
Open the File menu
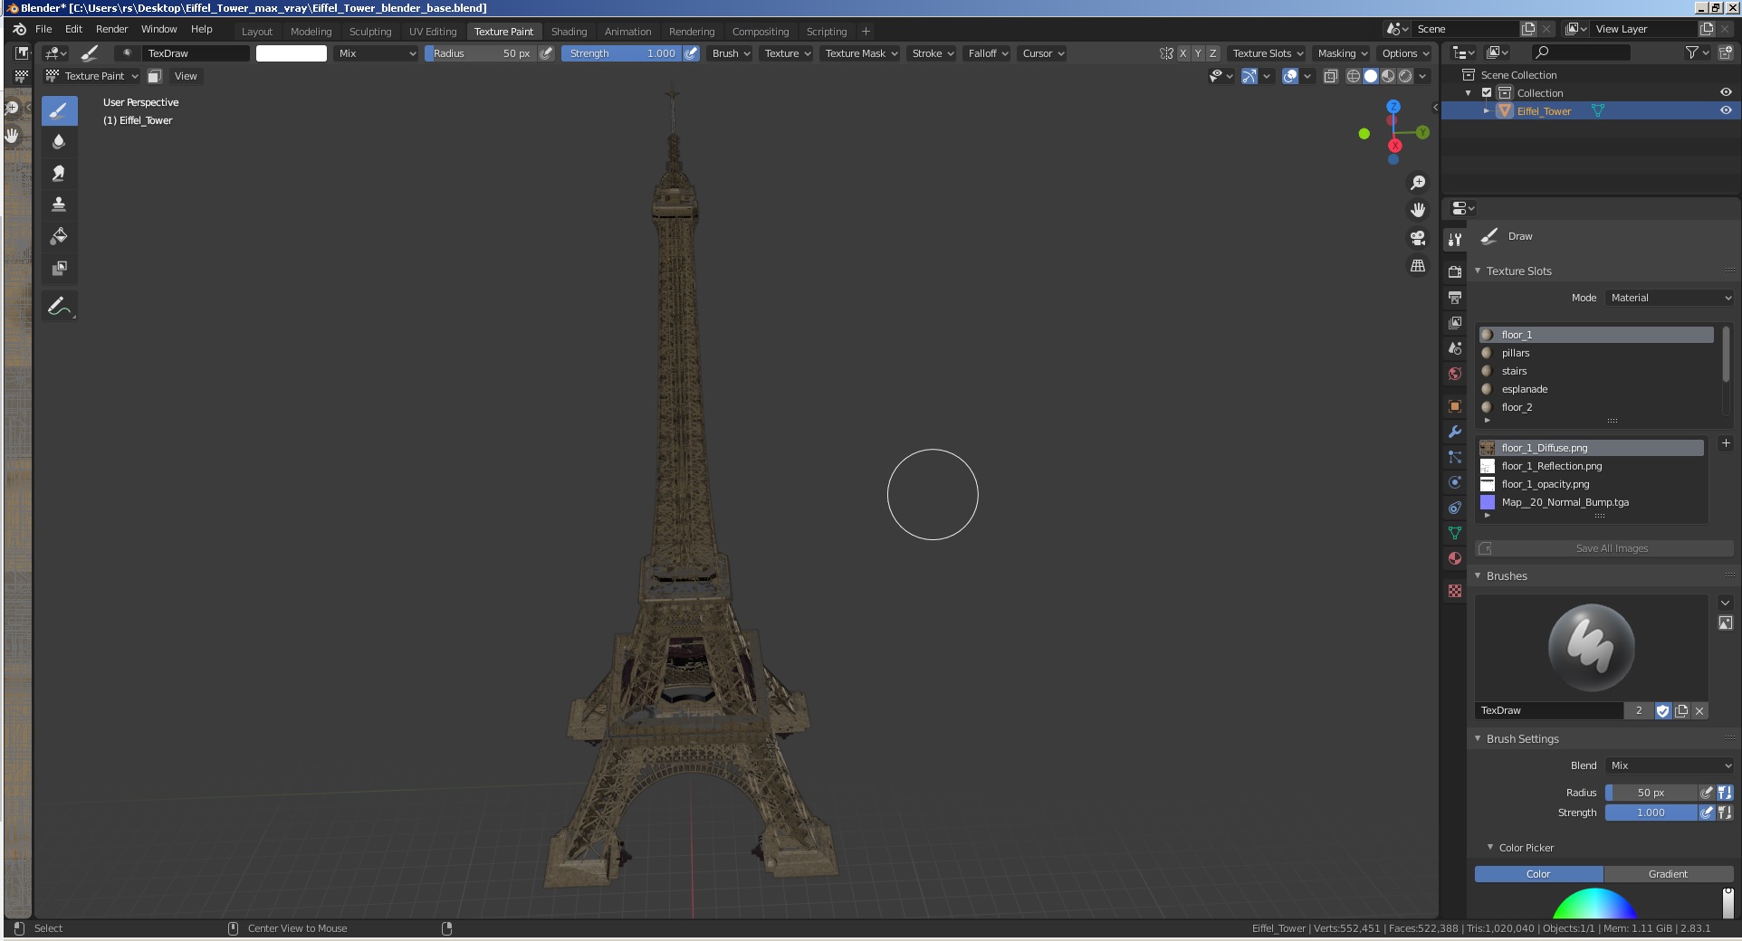pos(43,29)
